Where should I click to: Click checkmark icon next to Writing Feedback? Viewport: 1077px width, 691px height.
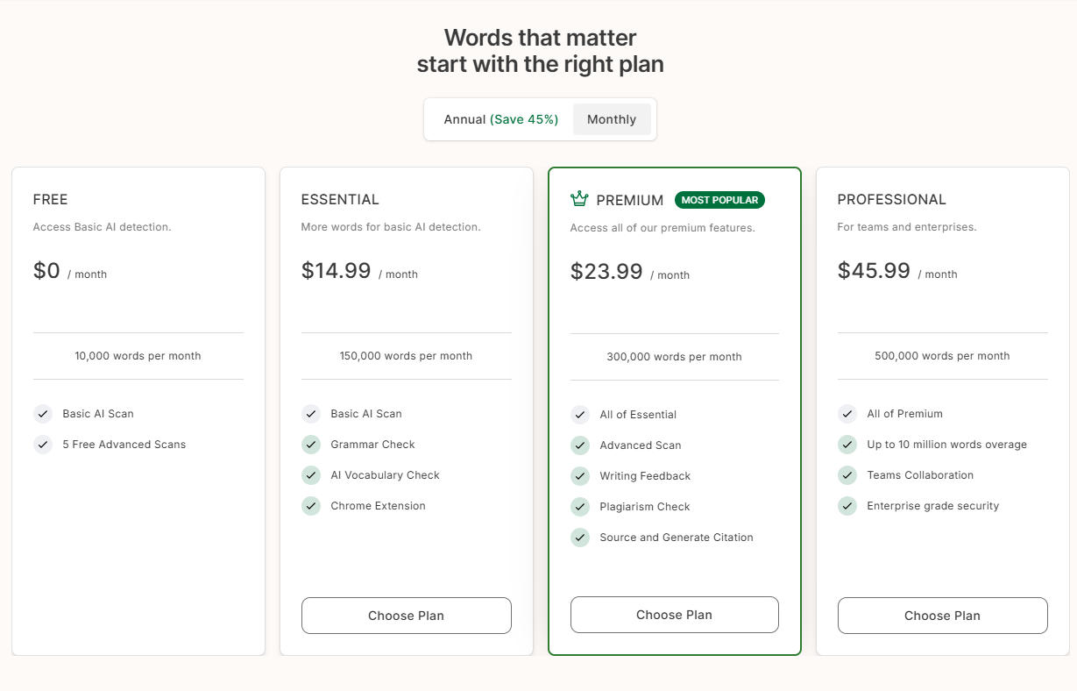[x=580, y=476]
